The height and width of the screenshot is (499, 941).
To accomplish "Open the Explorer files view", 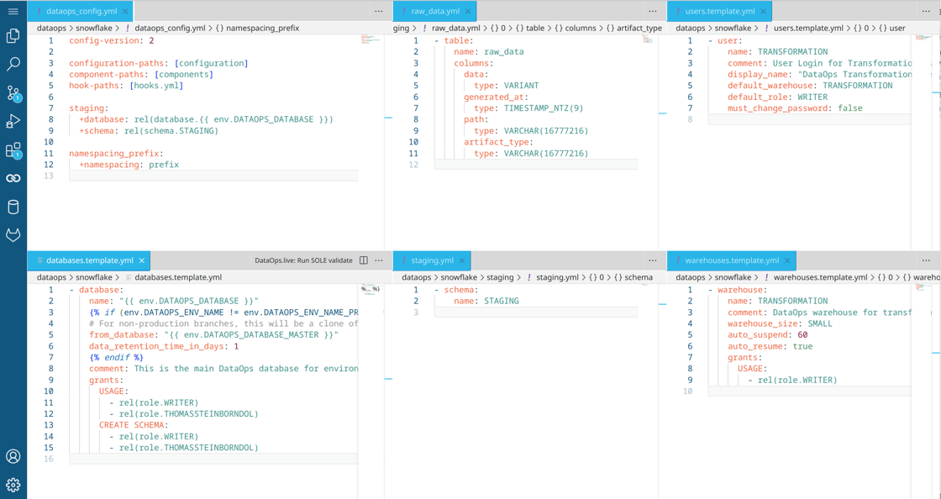I will [x=13, y=36].
